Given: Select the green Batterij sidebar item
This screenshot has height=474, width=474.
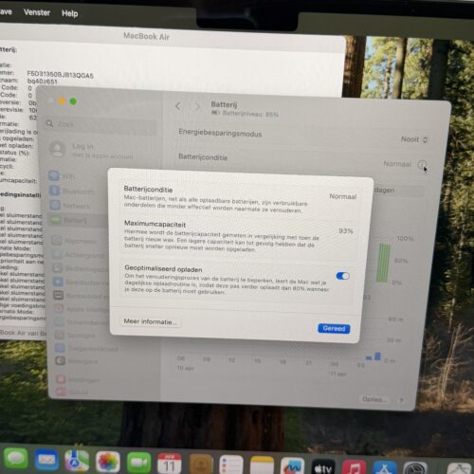Looking at the screenshot, I should [77, 220].
